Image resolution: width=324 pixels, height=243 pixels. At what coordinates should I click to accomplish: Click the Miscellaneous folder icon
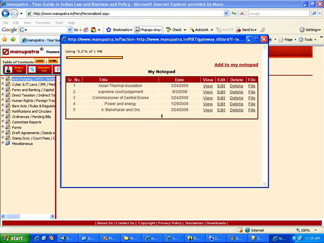coord(8,143)
